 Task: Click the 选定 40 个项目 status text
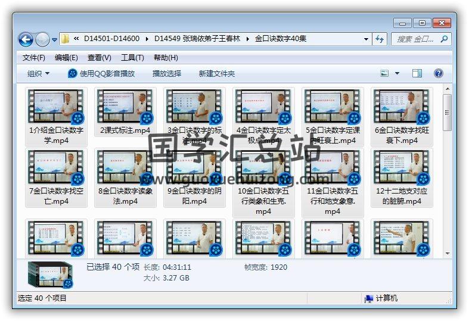42,298
